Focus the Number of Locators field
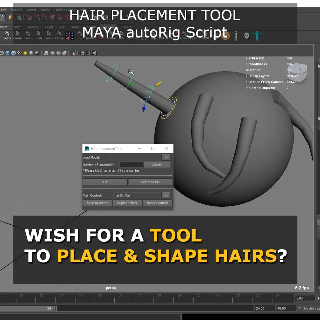Viewport: 320px width, 320px height. (131, 165)
